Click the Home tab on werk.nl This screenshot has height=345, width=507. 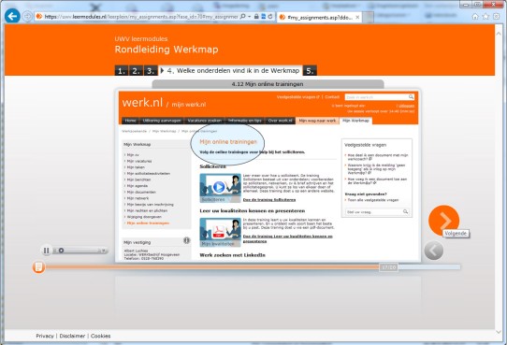coord(130,121)
